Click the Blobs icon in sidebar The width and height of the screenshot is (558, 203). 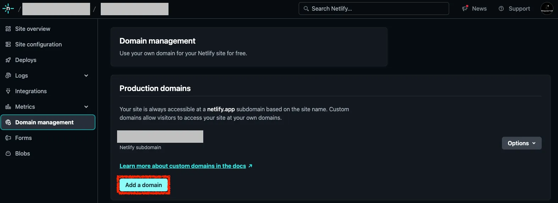point(8,153)
